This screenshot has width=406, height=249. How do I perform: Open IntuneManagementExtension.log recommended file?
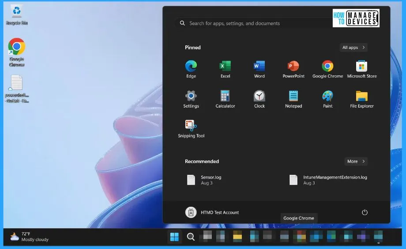click(328, 180)
